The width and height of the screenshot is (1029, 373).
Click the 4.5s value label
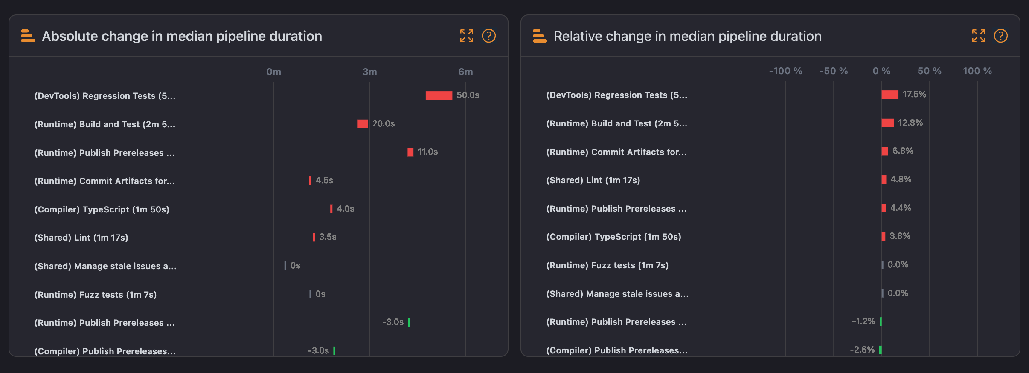(x=324, y=180)
